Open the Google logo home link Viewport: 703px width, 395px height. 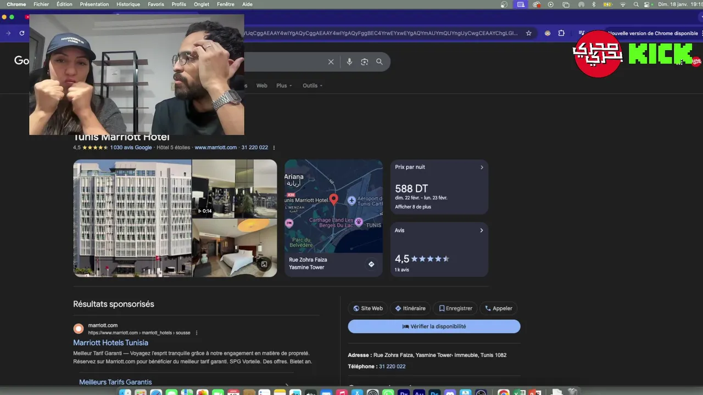[21, 60]
